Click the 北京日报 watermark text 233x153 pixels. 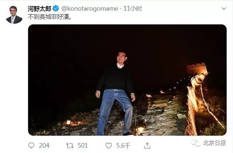[x=215, y=143]
